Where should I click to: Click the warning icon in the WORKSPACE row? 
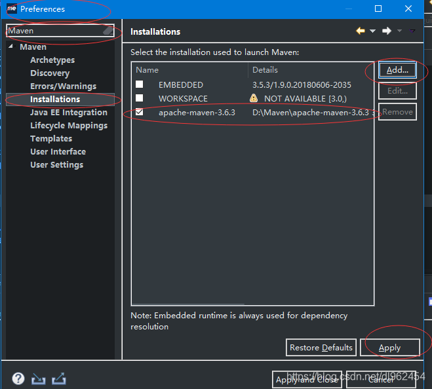254,98
